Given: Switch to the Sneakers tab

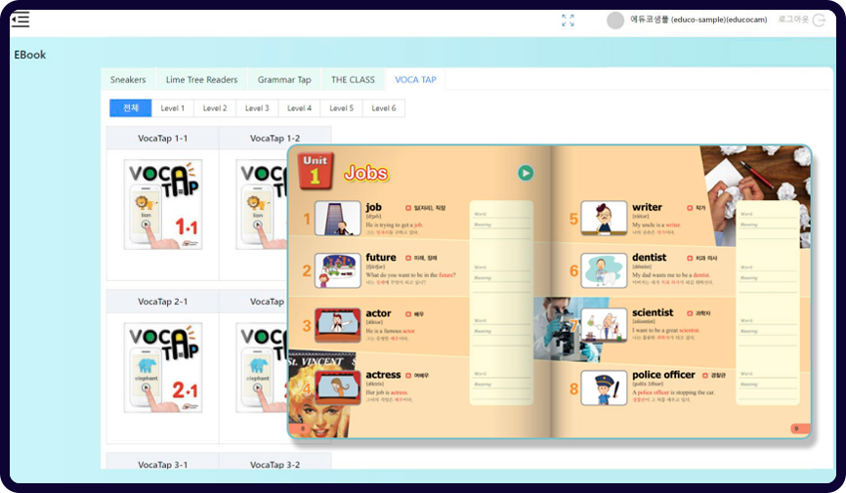Looking at the screenshot, I should pyautogui.click(x=128, y=80).
